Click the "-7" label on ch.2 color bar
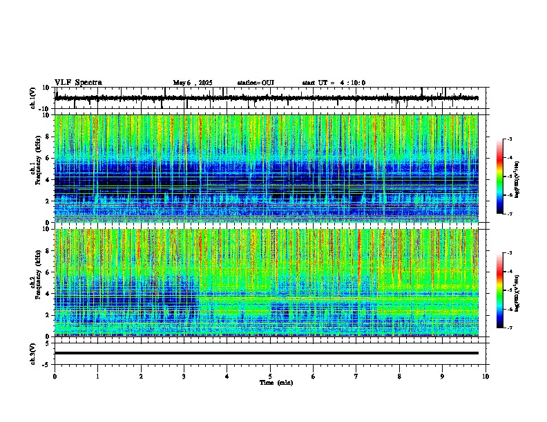 (x=510, y=328)
